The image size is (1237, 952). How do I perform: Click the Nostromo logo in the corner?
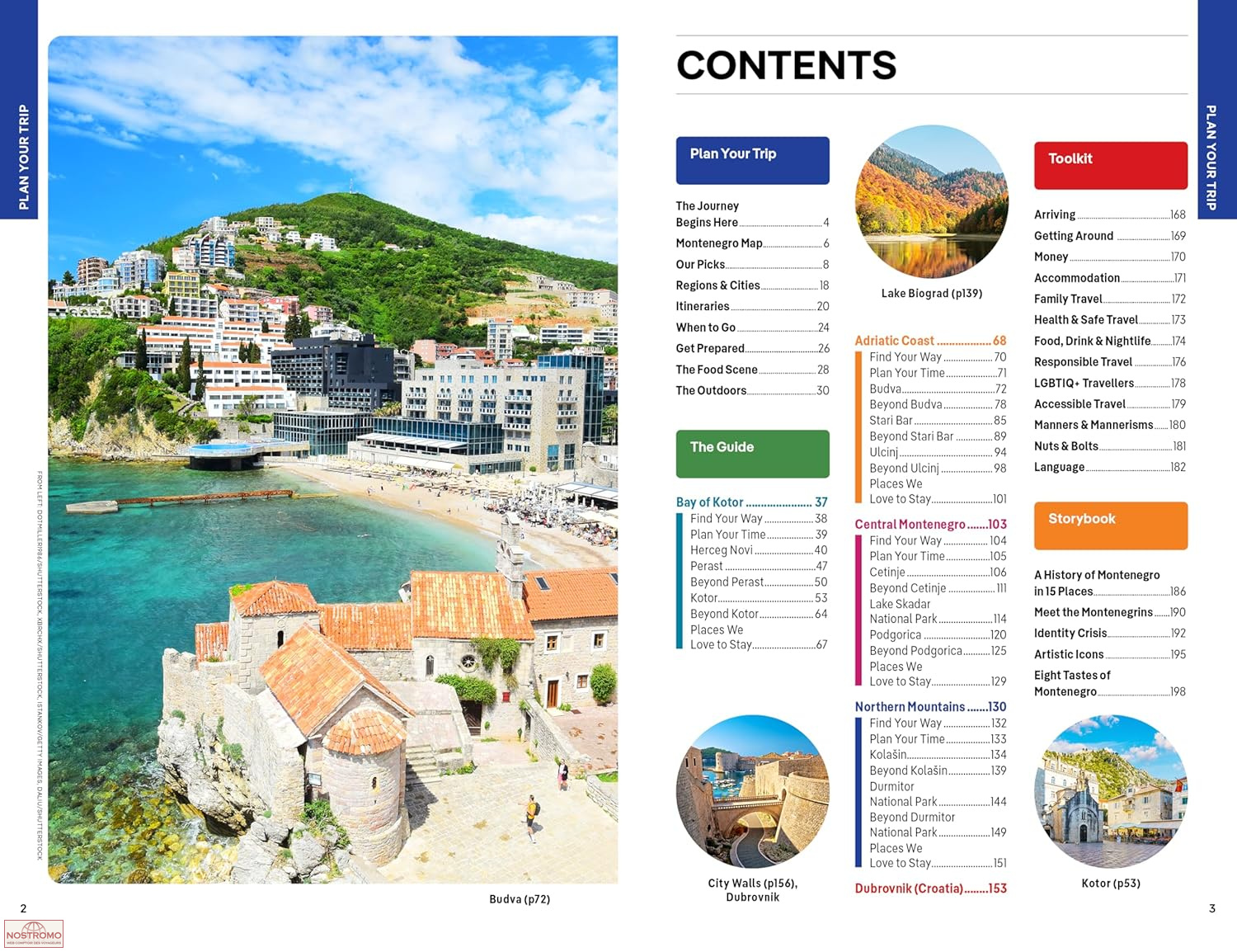pos(34,934)
